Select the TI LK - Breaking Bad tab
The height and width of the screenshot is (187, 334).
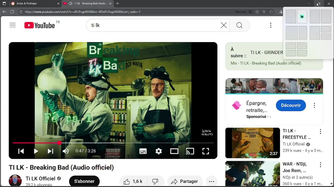tap(87, 4)
